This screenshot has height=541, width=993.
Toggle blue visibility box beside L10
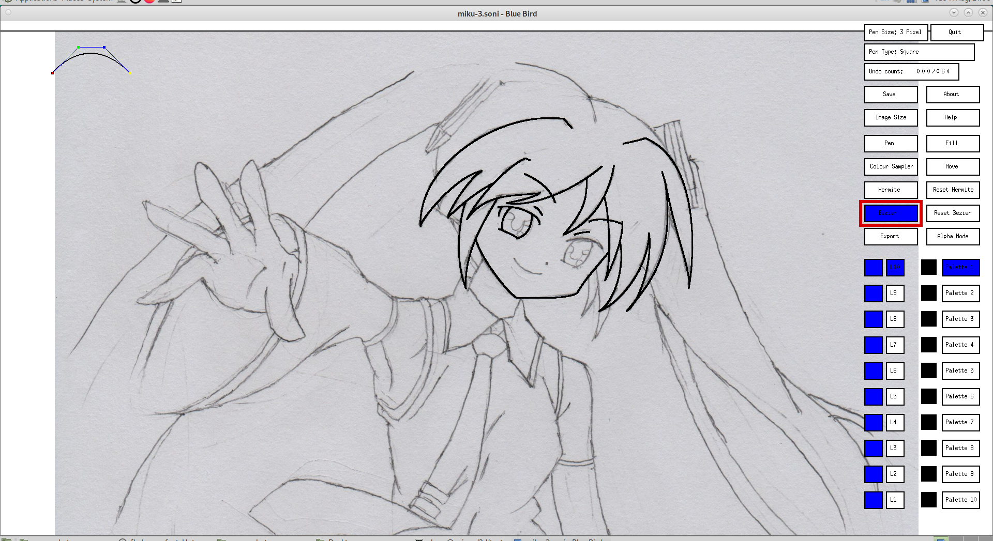874,268
